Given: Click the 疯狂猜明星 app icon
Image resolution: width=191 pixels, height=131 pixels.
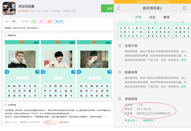Looking at the screenshot, I should pyautogui.click(x=9, y=8).
